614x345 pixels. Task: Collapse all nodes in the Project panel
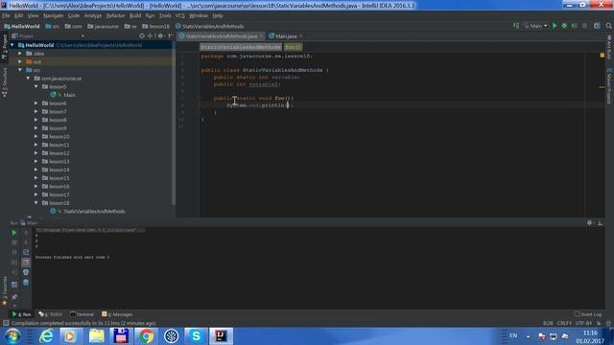pyautogui.click(x=150, y=35)
